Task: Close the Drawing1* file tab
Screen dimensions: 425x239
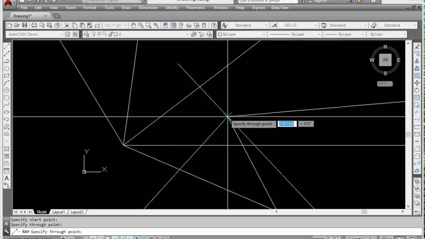Action: pyautogui.click(x=45, y=16)
